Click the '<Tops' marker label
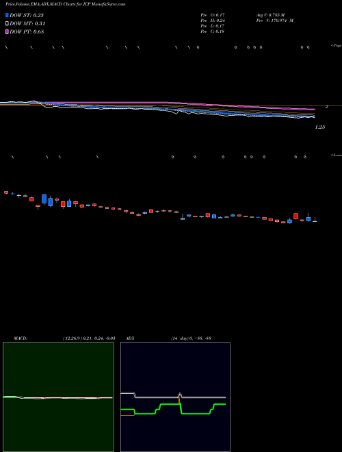The height and width of the screenshot is (452, 342). 337,46
